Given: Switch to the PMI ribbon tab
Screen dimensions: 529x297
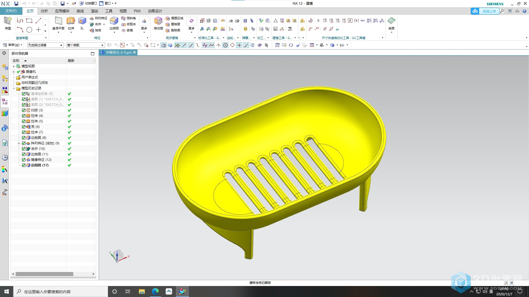Looking at the screenshot, I should [x=137, y=11].
